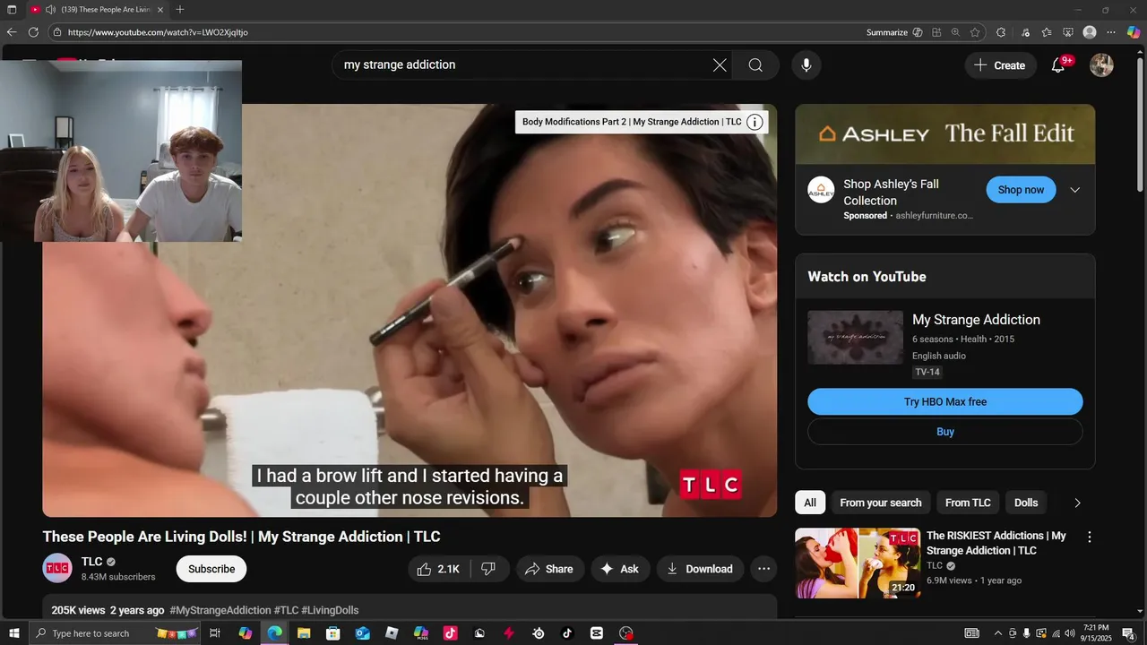Click Try HBO Max free
Screen dimensions: 1147x645
pyautogui.click(x=945, y=401)
